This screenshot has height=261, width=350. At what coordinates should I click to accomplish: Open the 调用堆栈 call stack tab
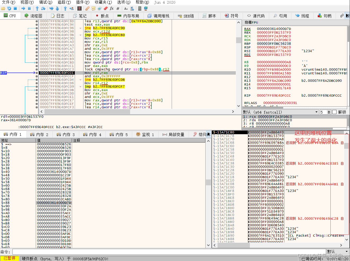[x=158, y=16]
